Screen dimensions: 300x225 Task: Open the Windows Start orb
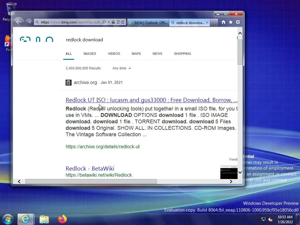pyautogui.click(x=8, y=219)
